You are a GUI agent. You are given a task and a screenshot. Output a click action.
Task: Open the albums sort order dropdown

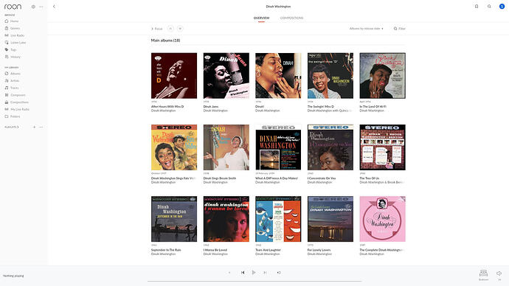point(366,29)
